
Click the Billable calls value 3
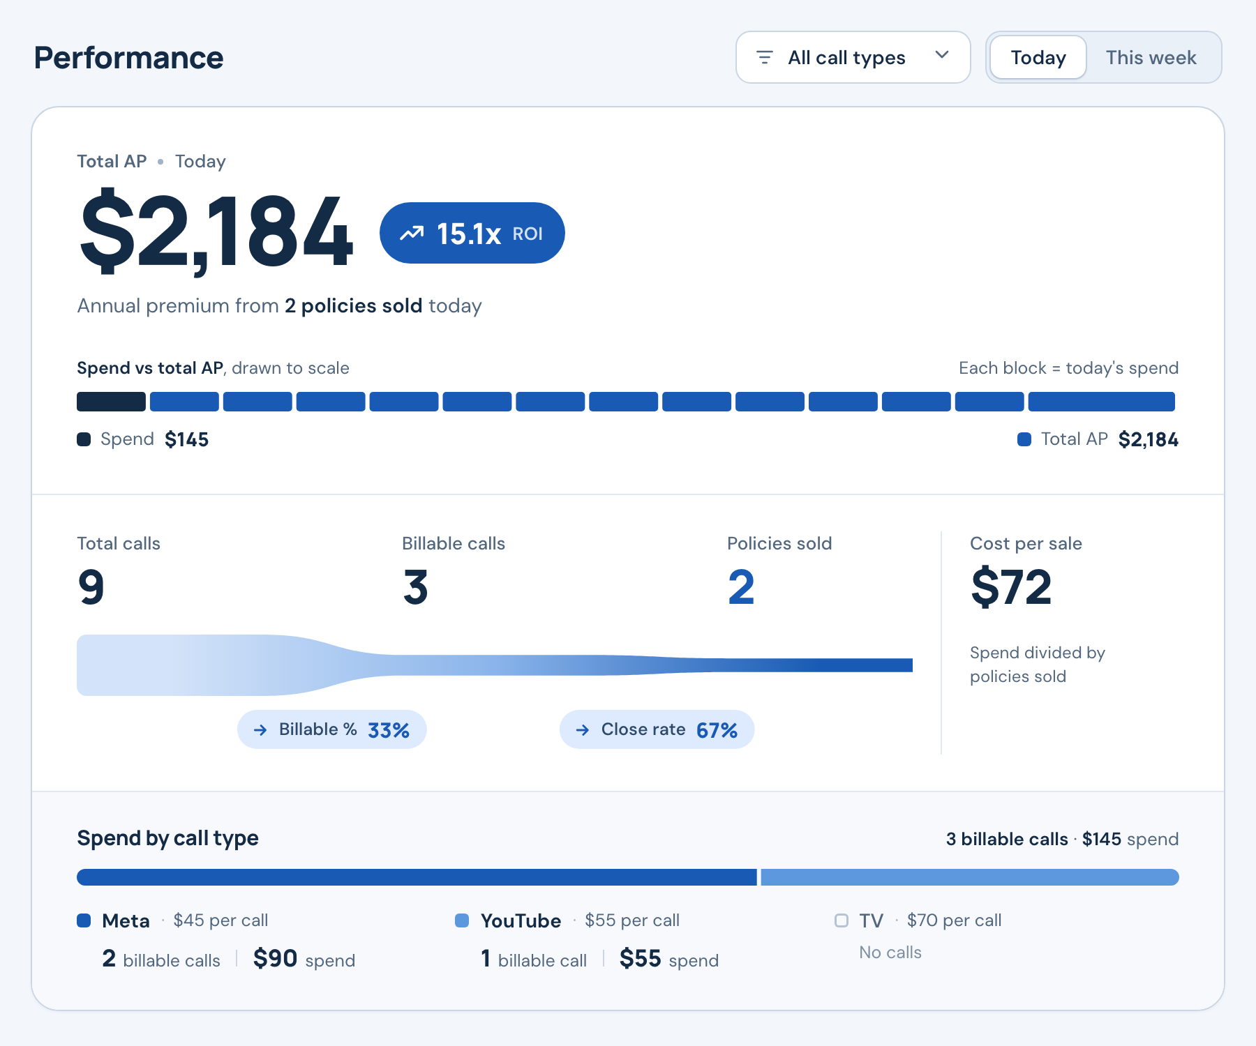pos(415,586)
